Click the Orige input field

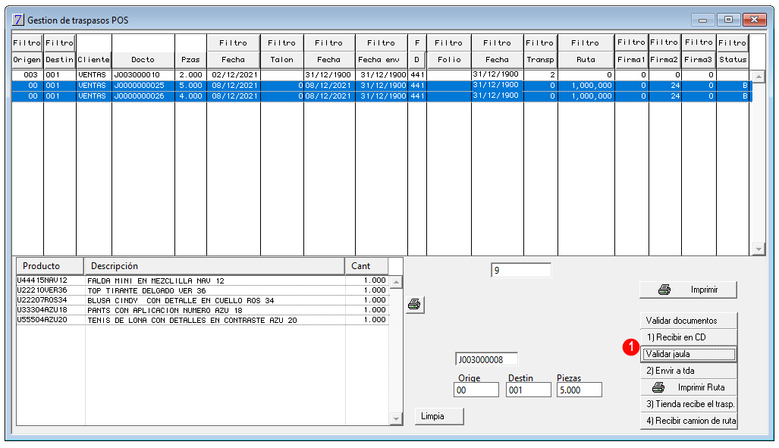click(476, 390)
